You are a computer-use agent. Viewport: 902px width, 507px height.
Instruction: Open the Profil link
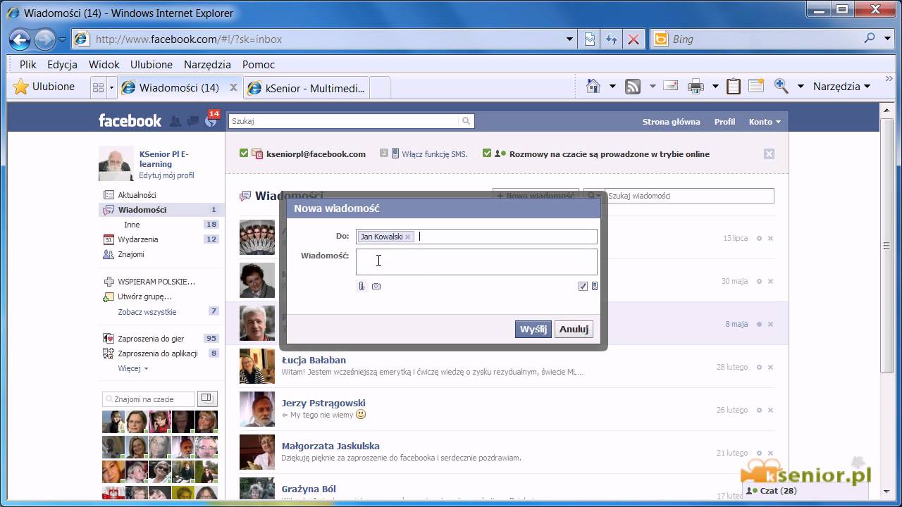[724, 122]
